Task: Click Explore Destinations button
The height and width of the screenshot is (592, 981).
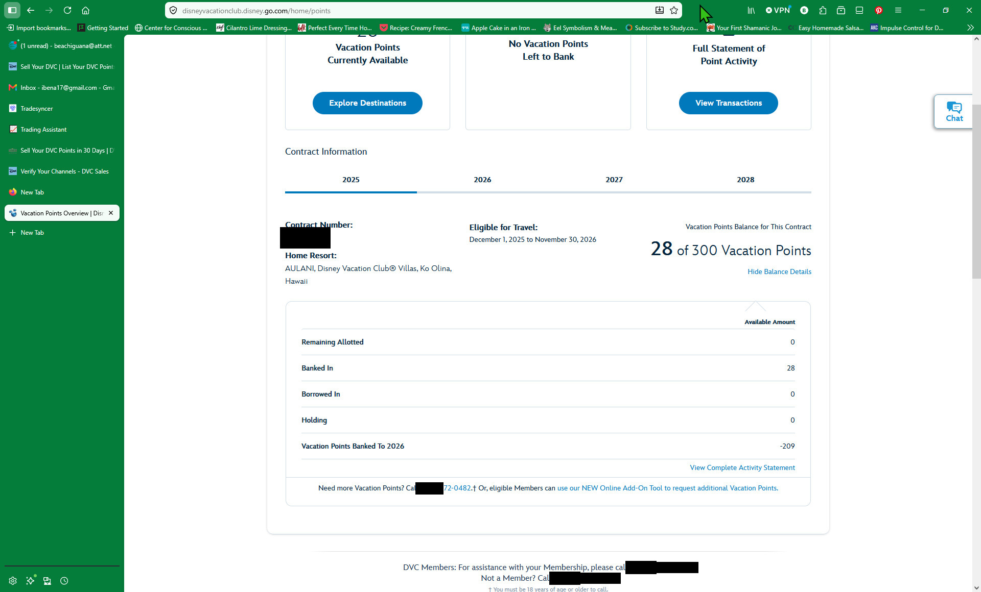Action: [x=367, y=103]
